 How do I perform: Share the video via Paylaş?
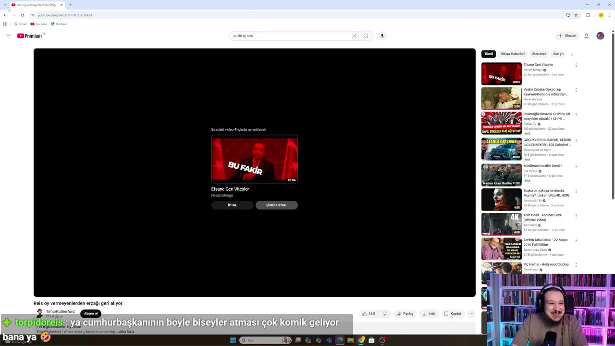tap(405, 314)
